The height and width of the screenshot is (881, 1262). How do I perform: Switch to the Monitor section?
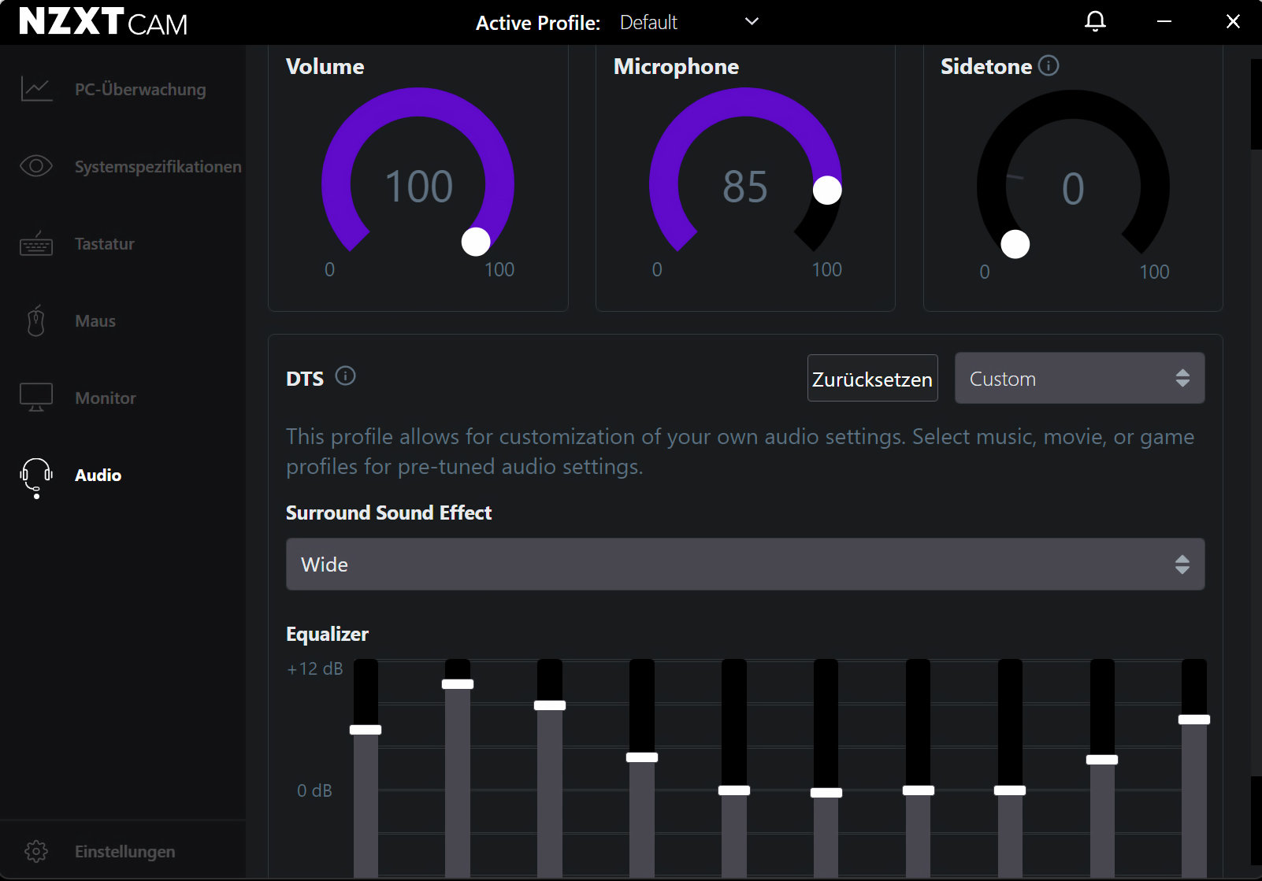click(x=106, y=398)
